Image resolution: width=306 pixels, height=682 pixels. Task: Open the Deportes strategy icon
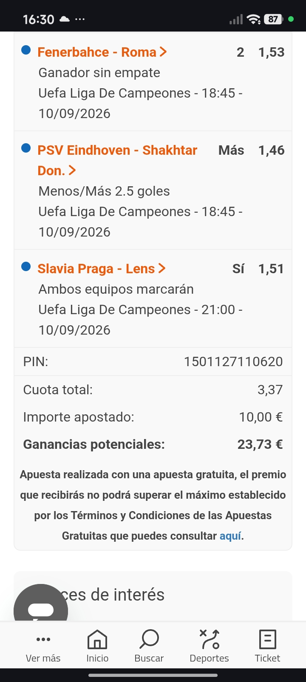pyautogui.click(x=209, y=639)
